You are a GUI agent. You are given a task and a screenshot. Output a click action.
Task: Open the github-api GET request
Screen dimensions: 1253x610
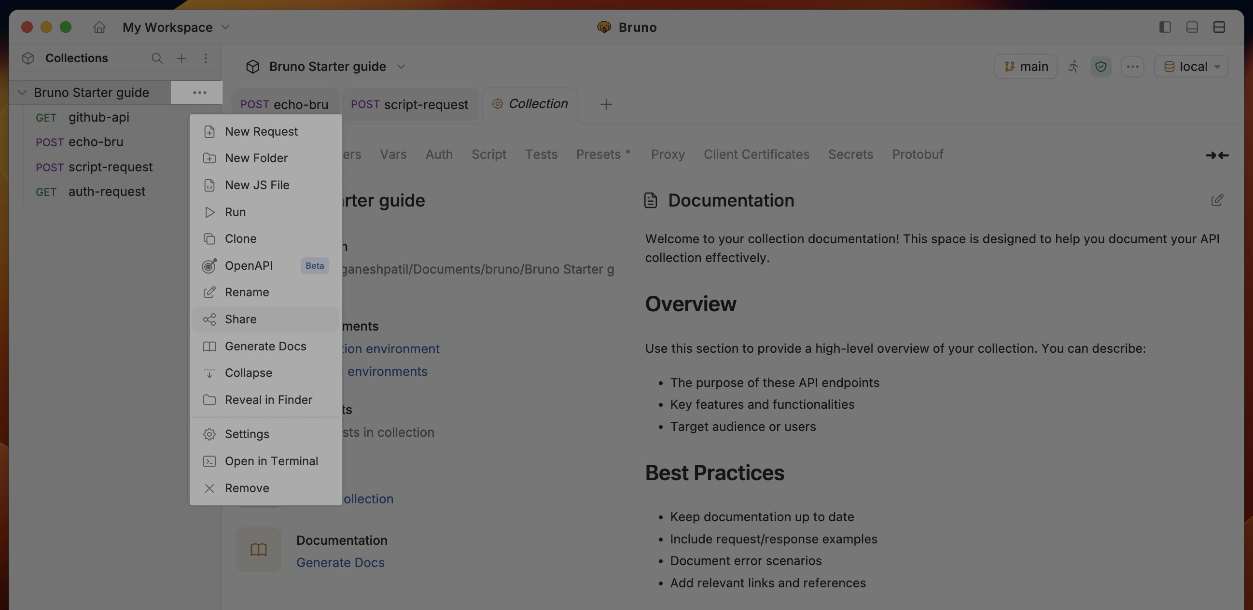98,117
